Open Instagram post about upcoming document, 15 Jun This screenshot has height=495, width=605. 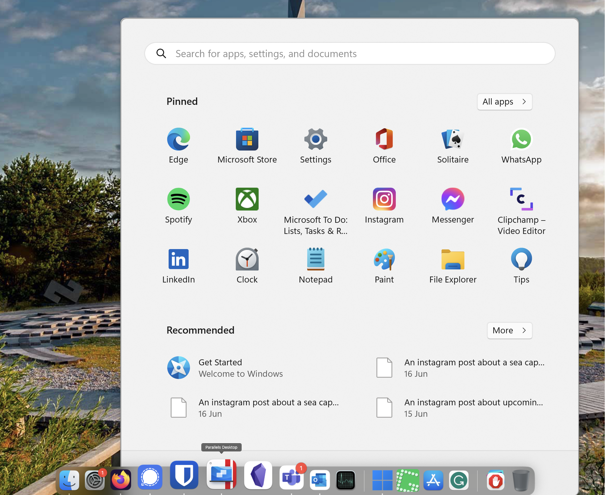click(x=460, y=408)
